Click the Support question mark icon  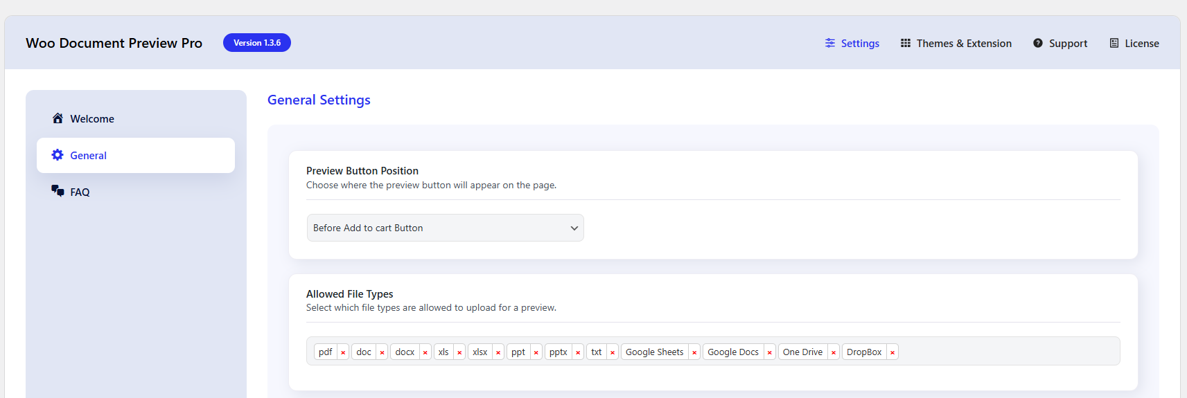[1037, 43]
